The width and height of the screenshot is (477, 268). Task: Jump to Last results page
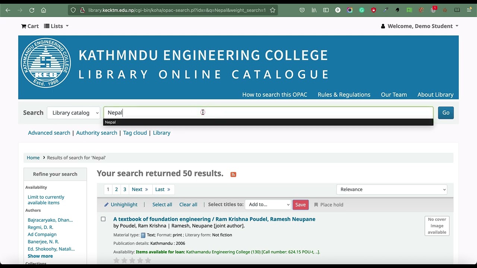(x=163, y=189)
